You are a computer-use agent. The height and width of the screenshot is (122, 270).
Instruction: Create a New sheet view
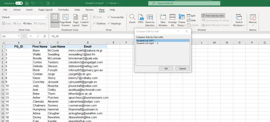tap(27, 24)
